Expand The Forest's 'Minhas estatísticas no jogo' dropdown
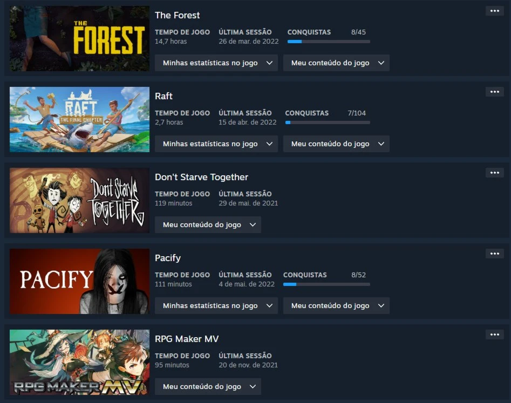511x403 pixels. click(216, 63)
